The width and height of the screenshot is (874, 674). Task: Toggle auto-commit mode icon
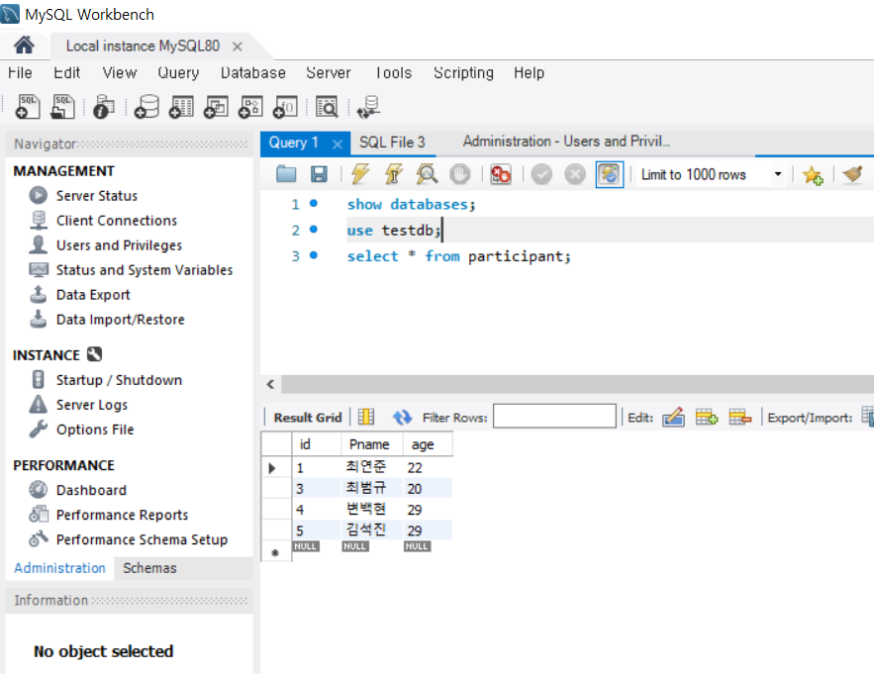click(x=610, y=174)
